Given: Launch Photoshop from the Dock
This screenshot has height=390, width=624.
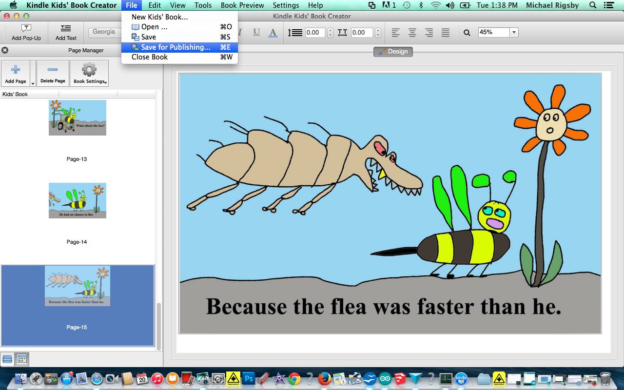Looking at the screenshot, I should (x=249, y=379).
